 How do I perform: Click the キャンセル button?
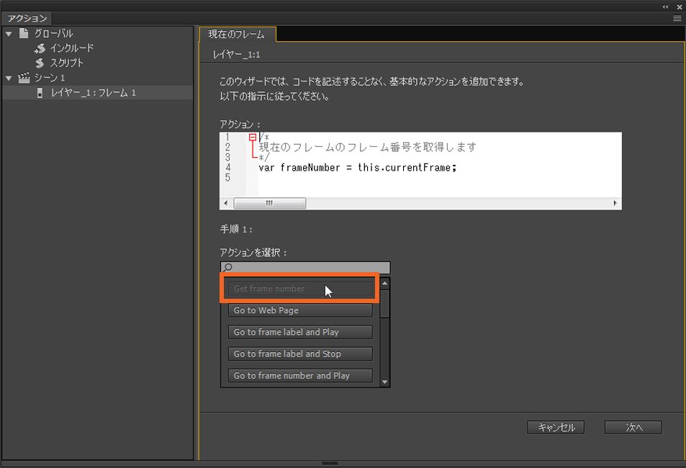(x=556, y=427)
